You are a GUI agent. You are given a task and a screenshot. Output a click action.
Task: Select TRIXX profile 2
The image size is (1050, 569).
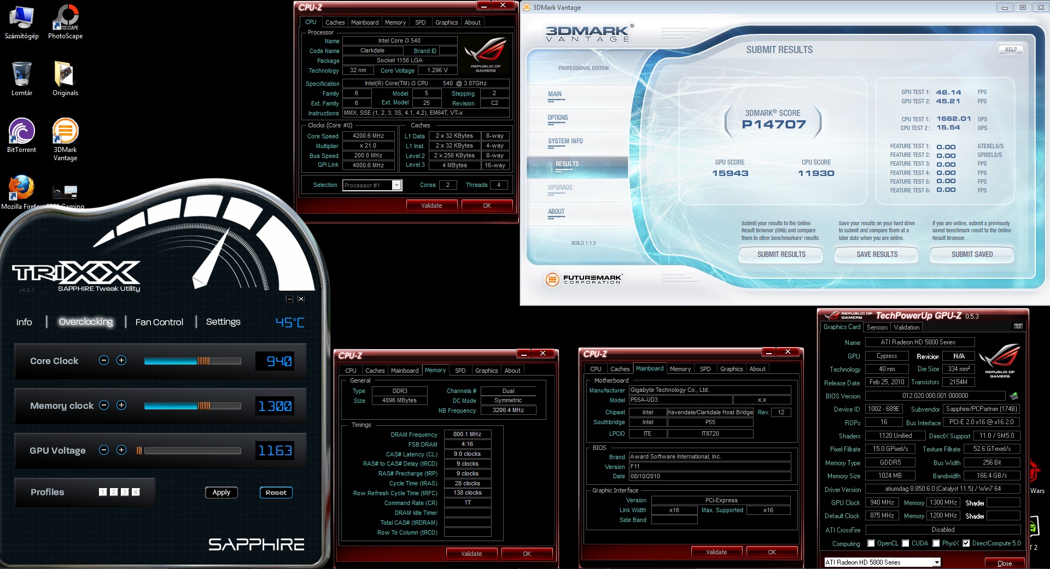tap(114, 492)
